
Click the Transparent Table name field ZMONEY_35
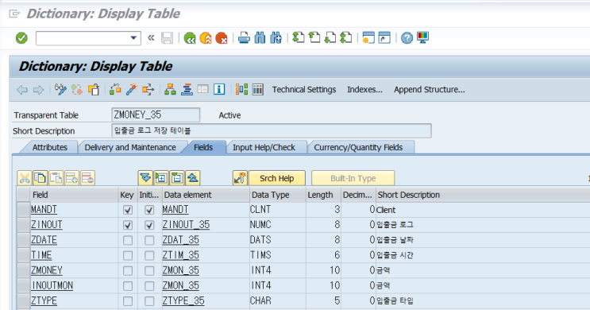[x=156, y=115]
